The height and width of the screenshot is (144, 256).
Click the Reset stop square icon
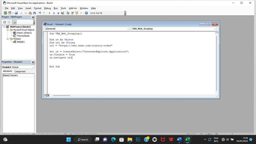pos(58,13)
